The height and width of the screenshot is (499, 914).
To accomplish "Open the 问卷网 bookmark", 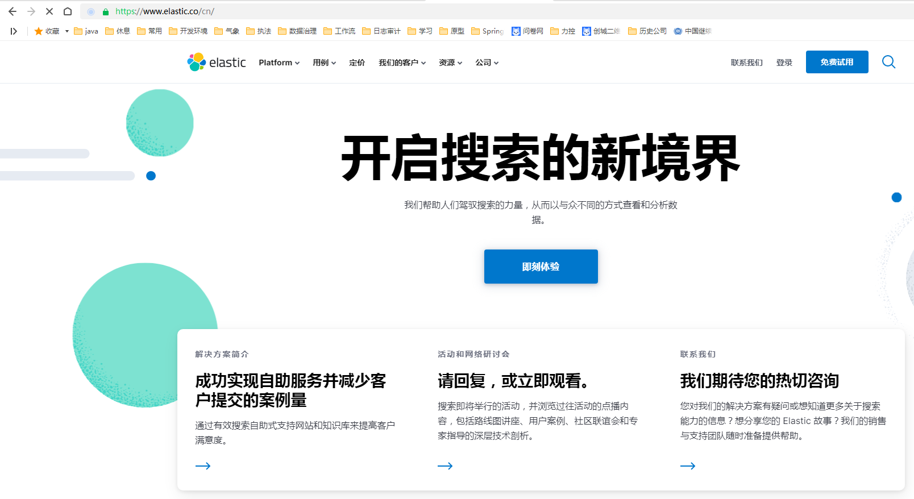I will (x=527, y=31).
